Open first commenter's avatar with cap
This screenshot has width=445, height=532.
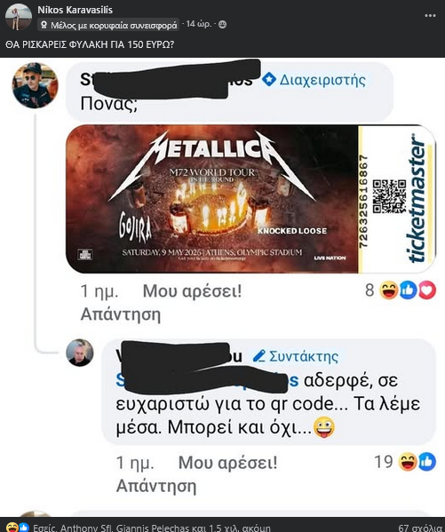[x=35, y=85]
